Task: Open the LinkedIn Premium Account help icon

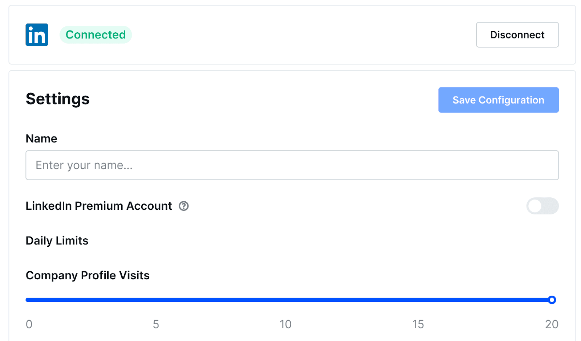Action: pos(184,206)
